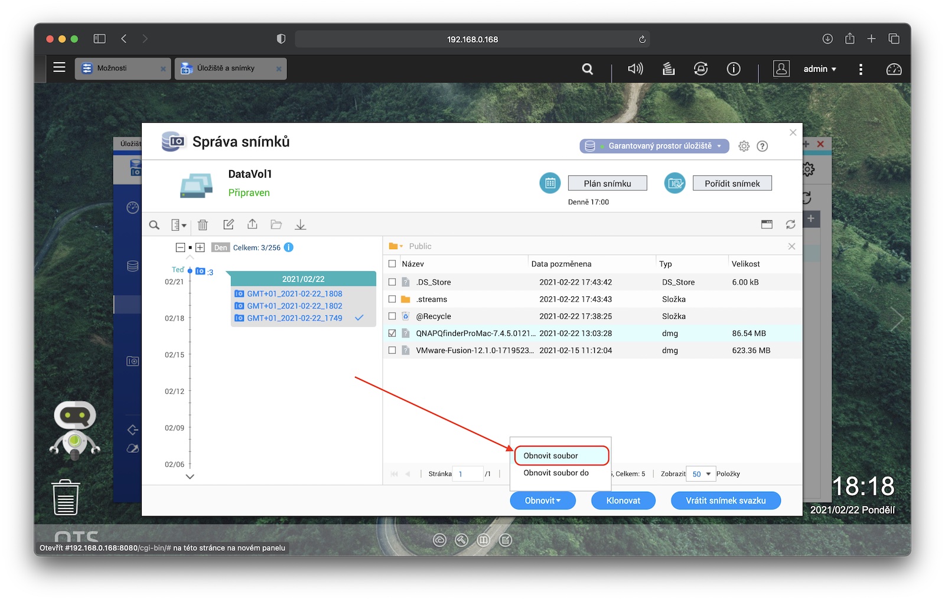Open QTS search magnifier in top bar
This screenshot has width=945, height=601.
point(587,69)
